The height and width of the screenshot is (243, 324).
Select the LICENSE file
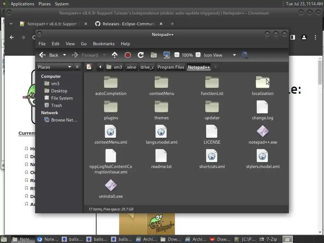click(x=212, y=134)
